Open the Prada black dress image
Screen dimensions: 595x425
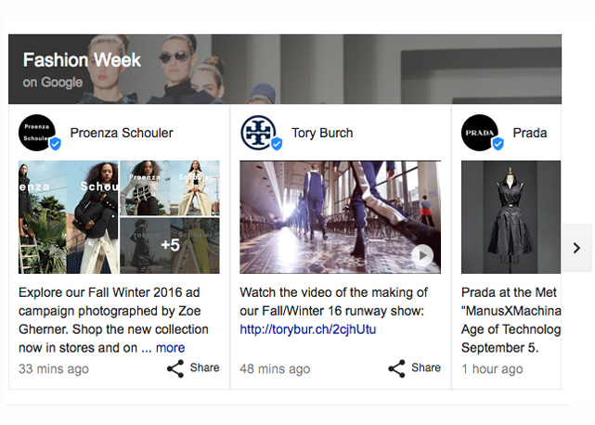pyautogui.click(x=511, y=217)
